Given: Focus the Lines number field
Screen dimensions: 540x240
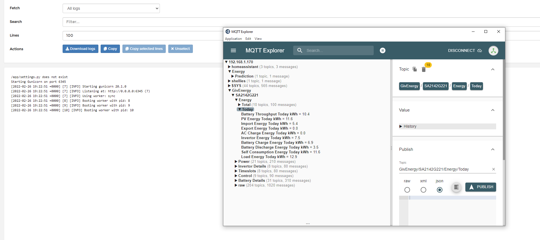Looking at the screenshot, I should tap(143, 36).
